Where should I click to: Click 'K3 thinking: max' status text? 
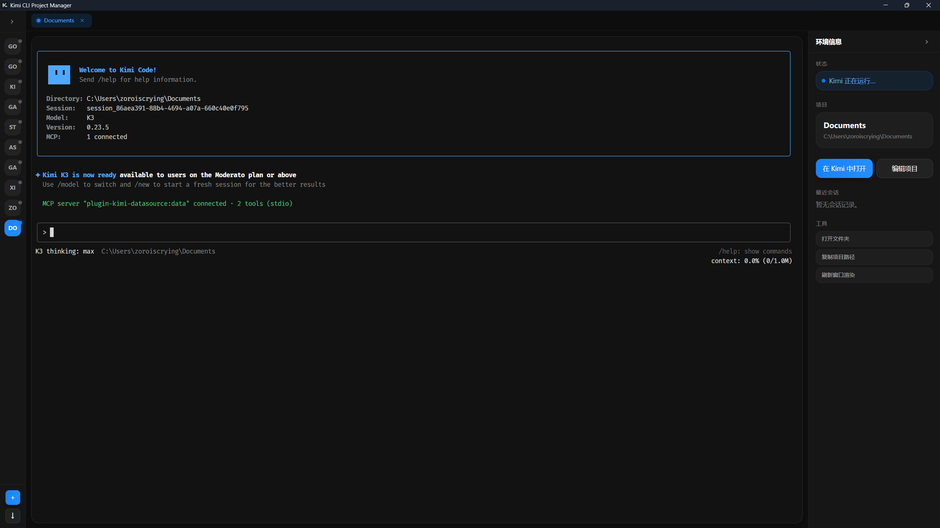[65, 251]
